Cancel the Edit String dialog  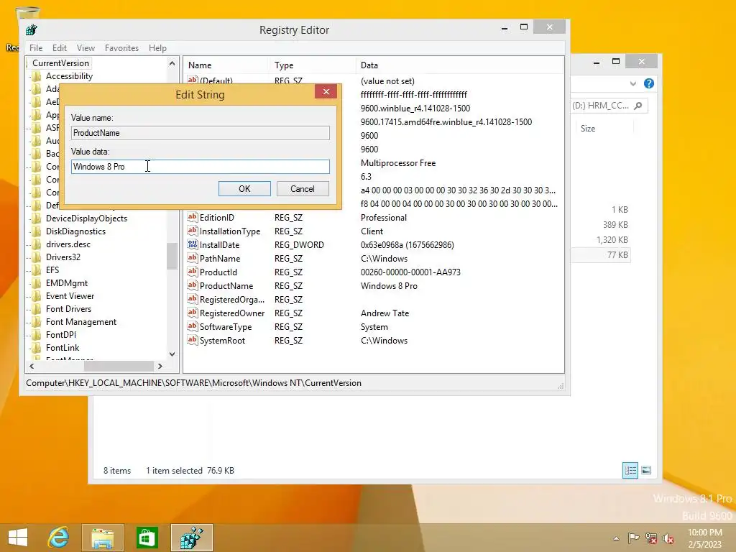(303, 189)
